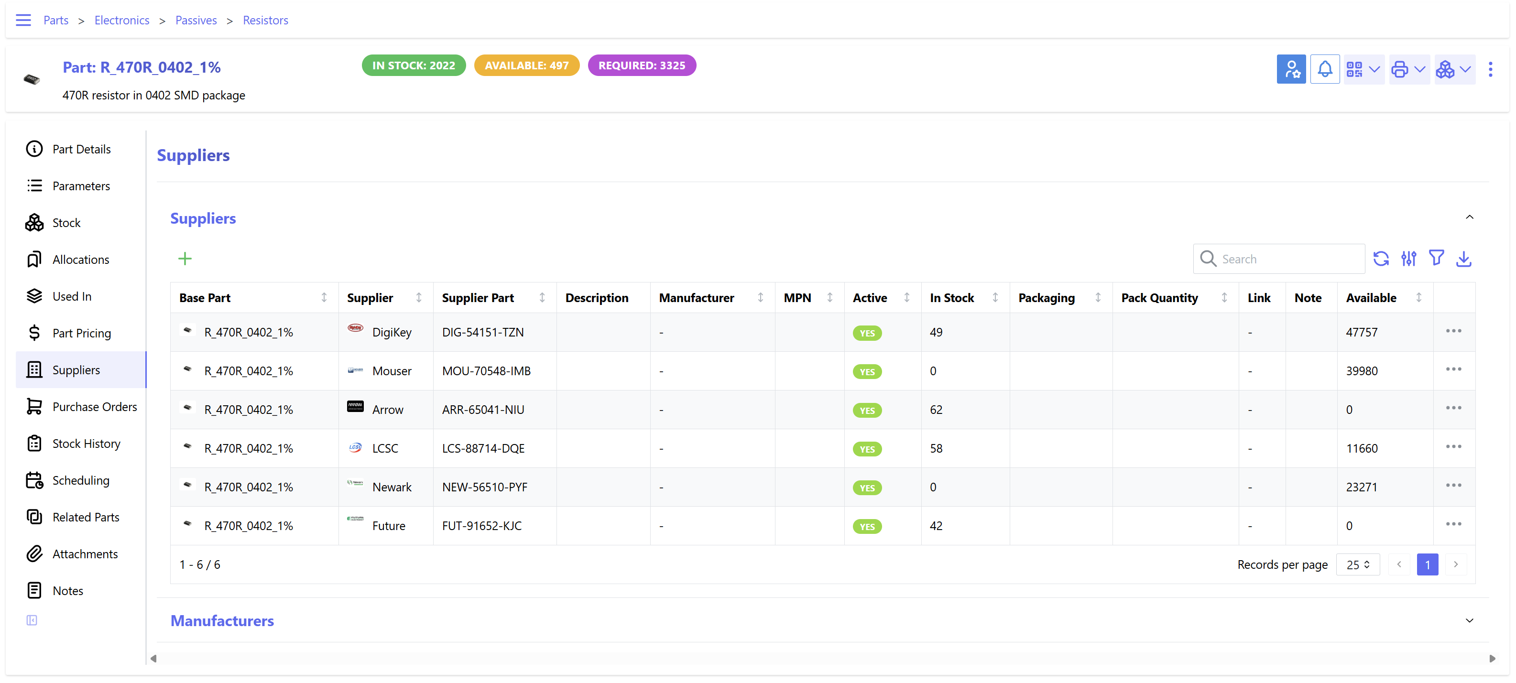Screen dimensions: 1516x683
Task: Switch to the Purchase Orders panel
Action: point(94,407)
